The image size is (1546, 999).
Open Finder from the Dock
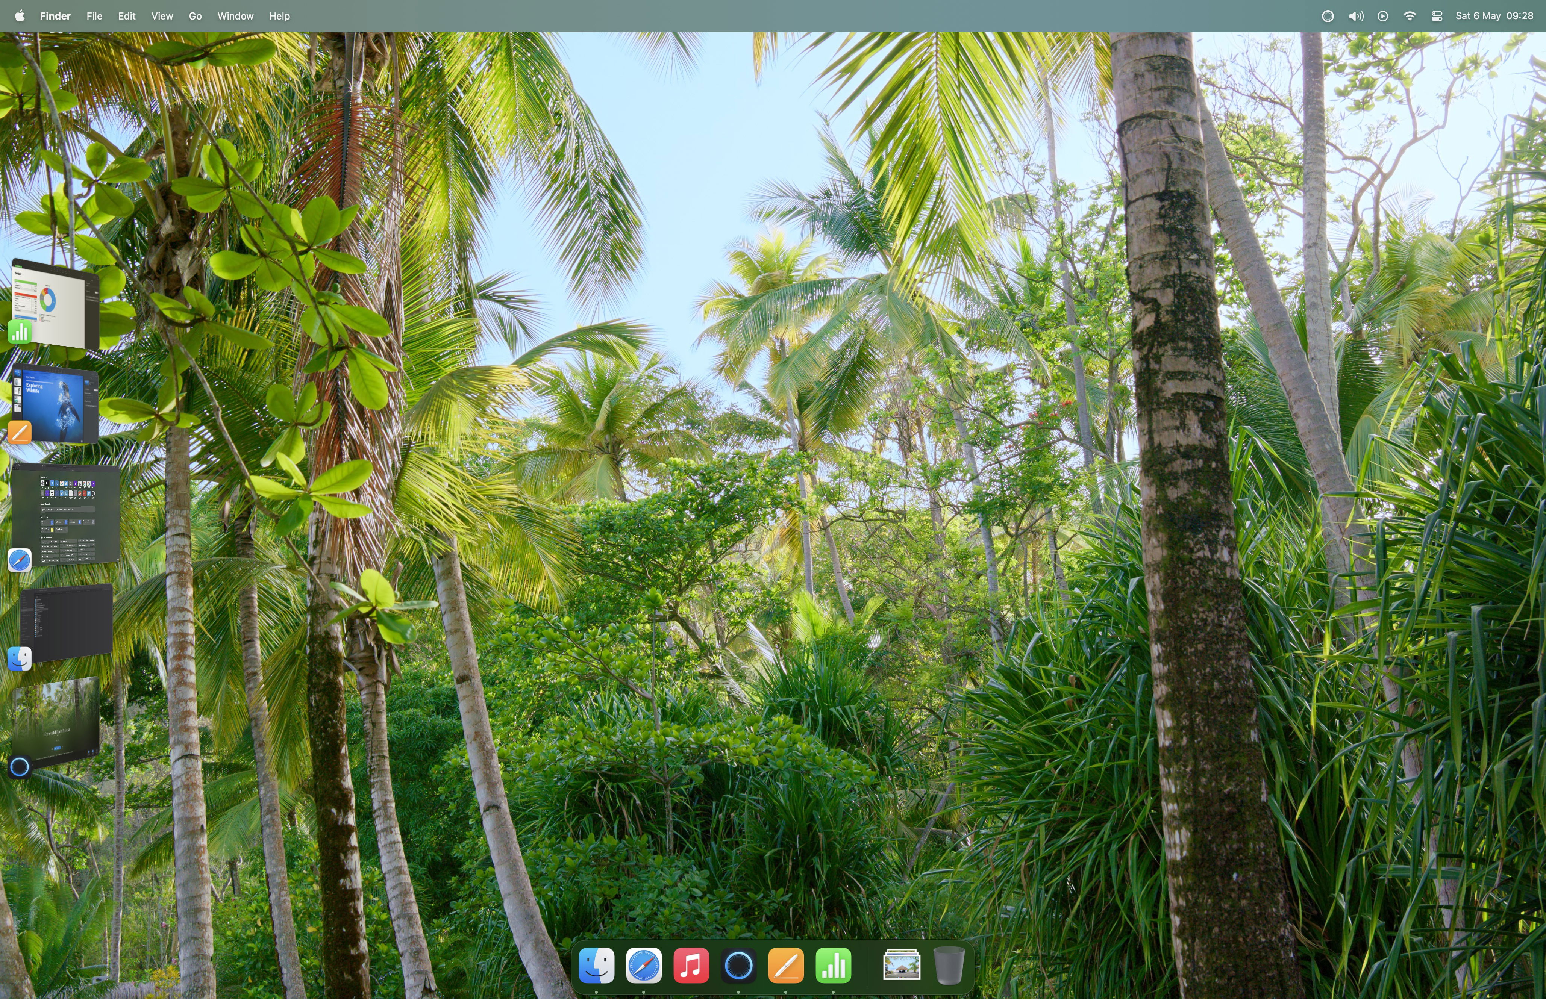pyautogui.click(x=596, y=965)
